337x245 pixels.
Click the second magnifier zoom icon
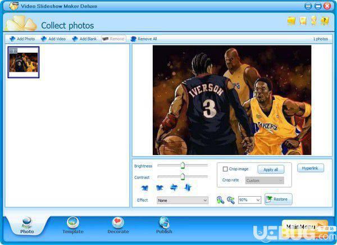coord(231,200)
